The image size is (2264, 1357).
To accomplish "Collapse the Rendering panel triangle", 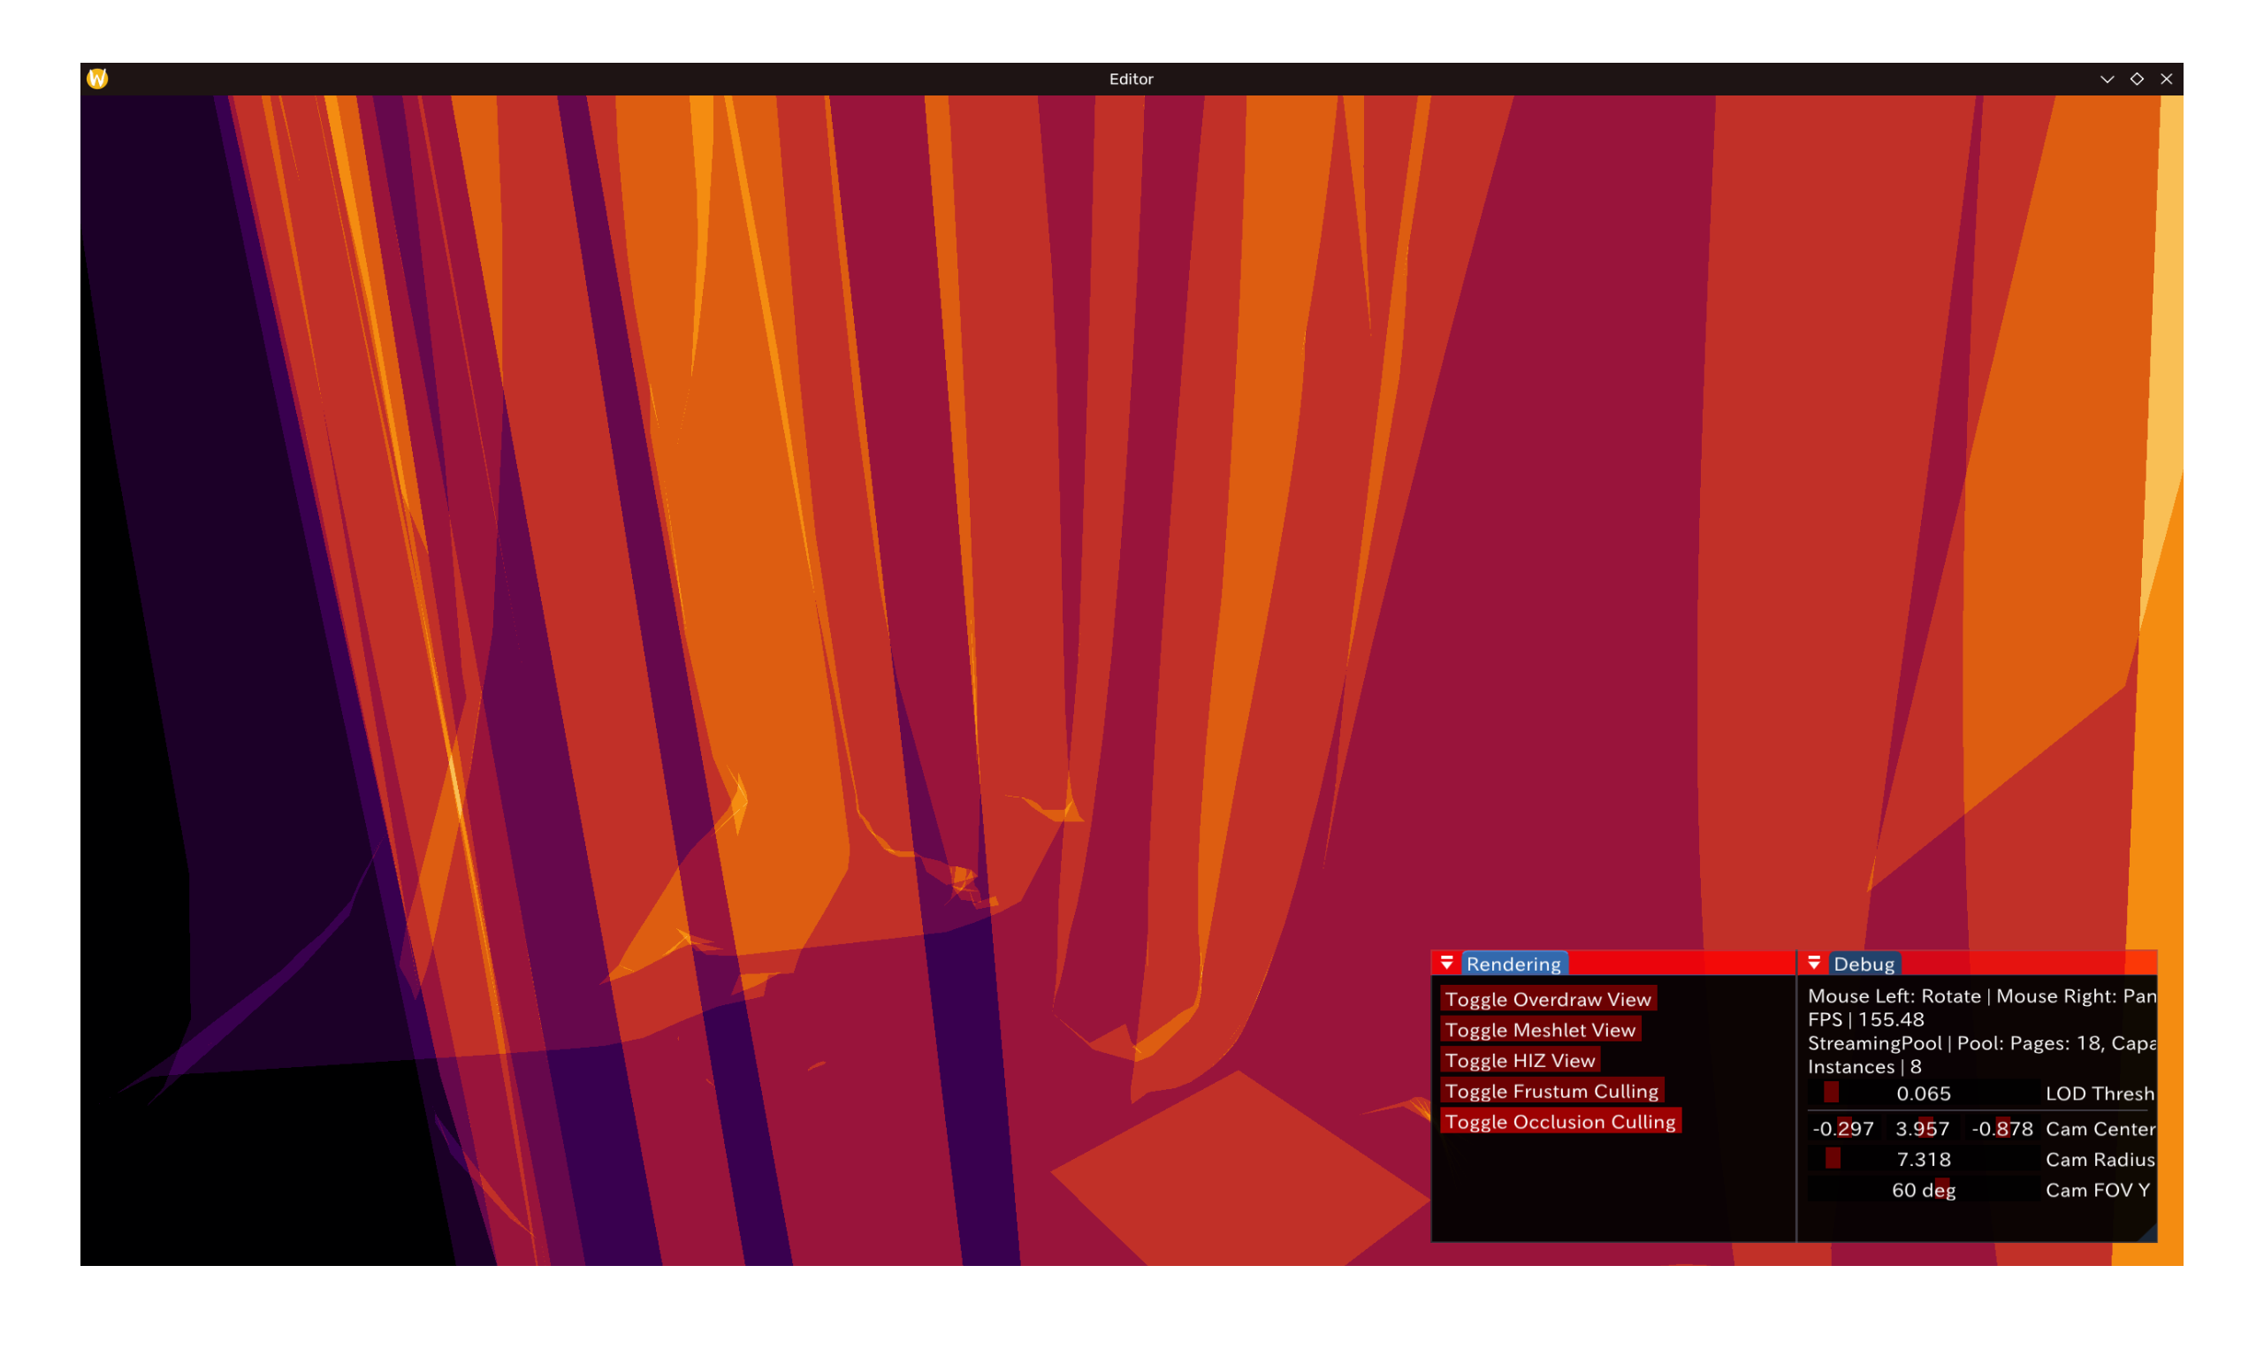I will point(1446,963).
